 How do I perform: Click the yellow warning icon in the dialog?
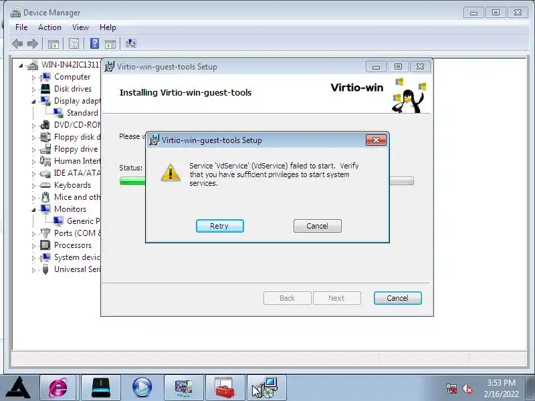click(x=171, y=172)
